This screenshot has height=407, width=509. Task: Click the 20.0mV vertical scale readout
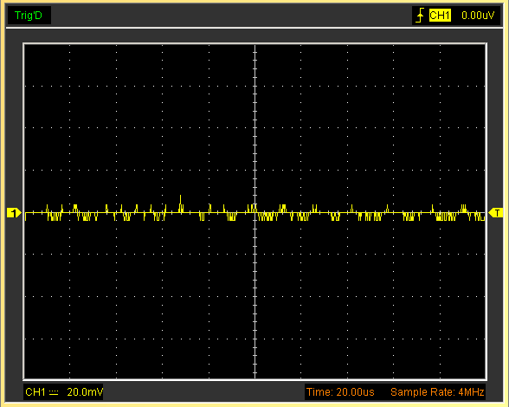(85, 392)
